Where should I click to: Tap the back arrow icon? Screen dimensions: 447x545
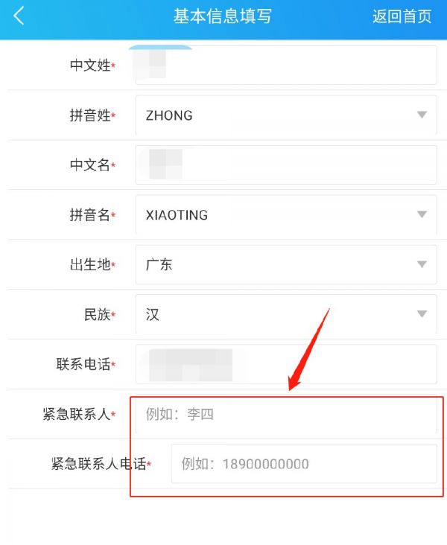point(19,16)
